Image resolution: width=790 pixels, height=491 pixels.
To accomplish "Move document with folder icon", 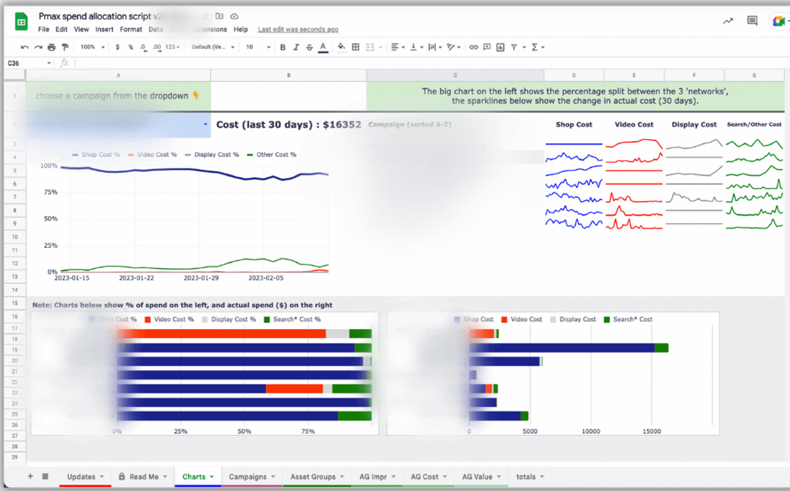I will (x=219, y=16).
